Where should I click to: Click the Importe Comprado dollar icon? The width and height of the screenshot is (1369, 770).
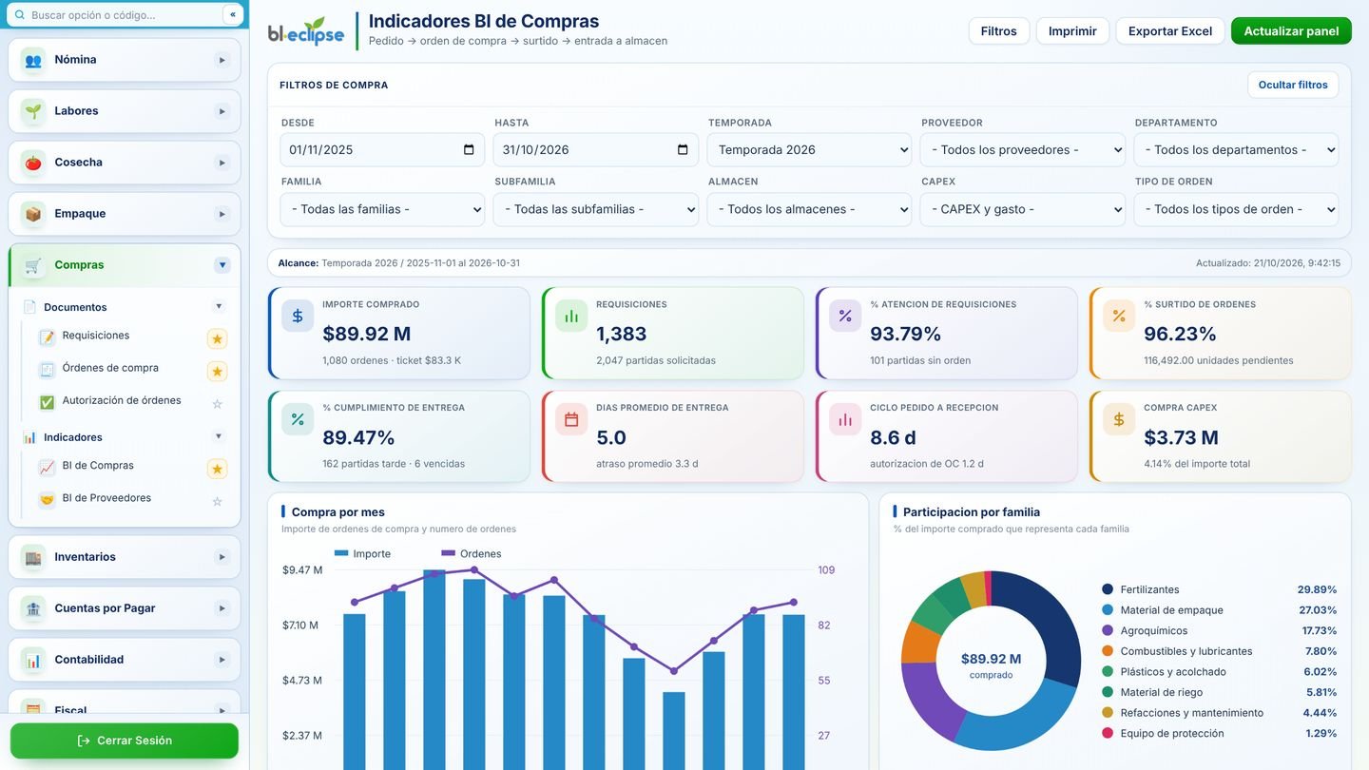pos(298,316)
